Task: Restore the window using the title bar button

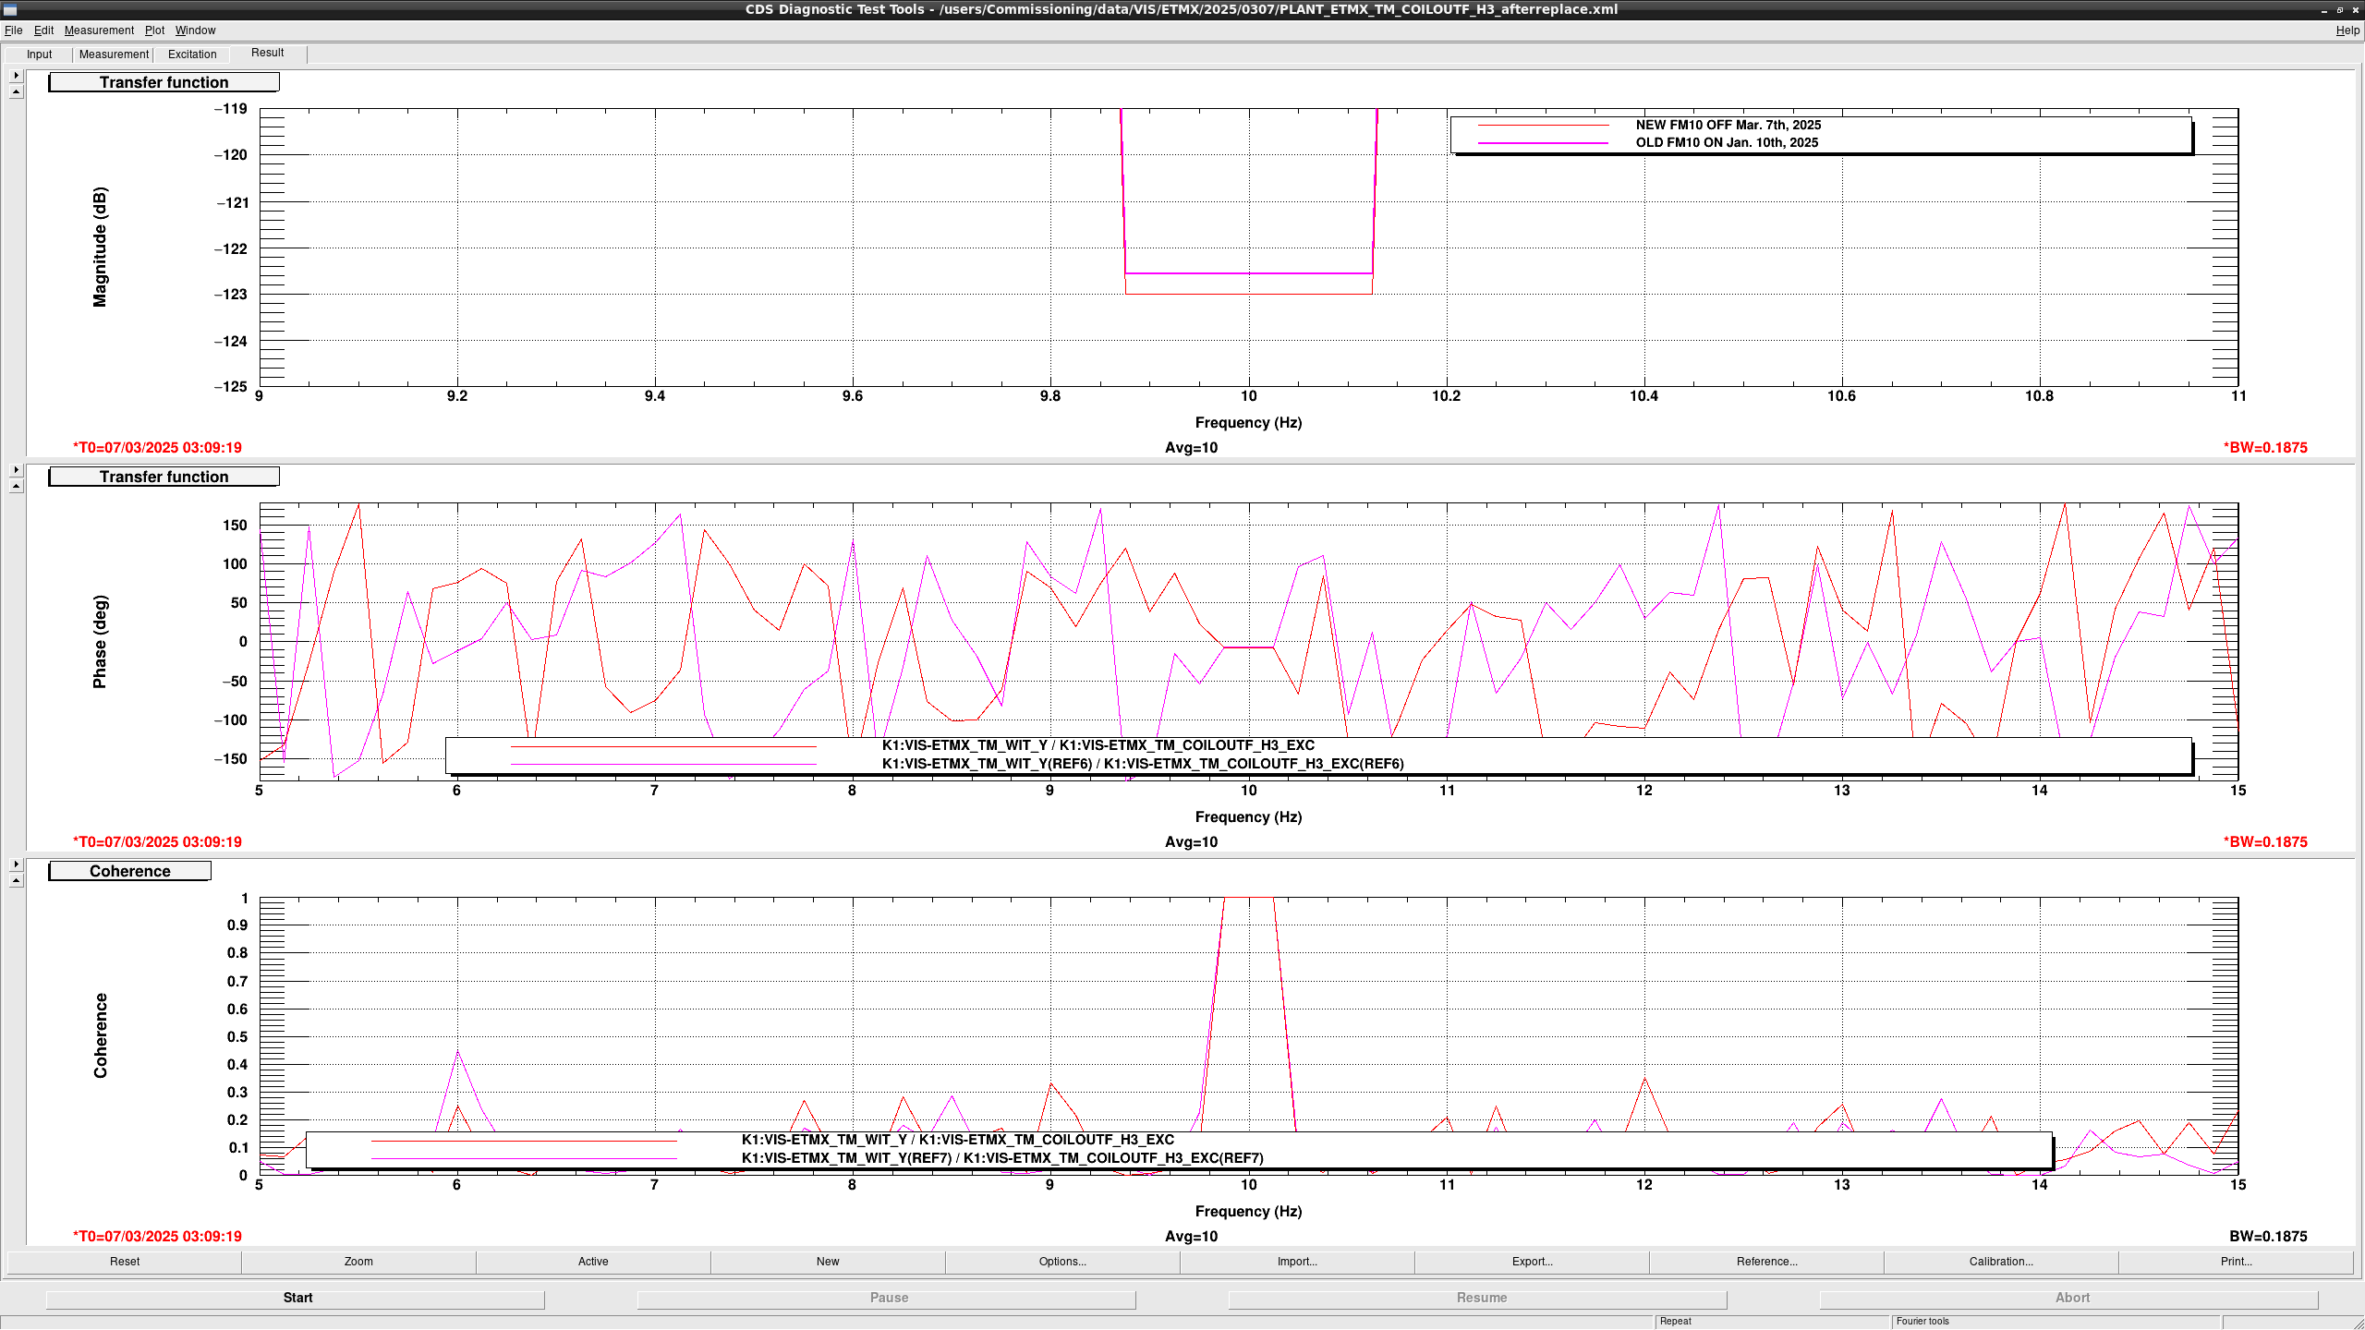Action: [2340, 9]
